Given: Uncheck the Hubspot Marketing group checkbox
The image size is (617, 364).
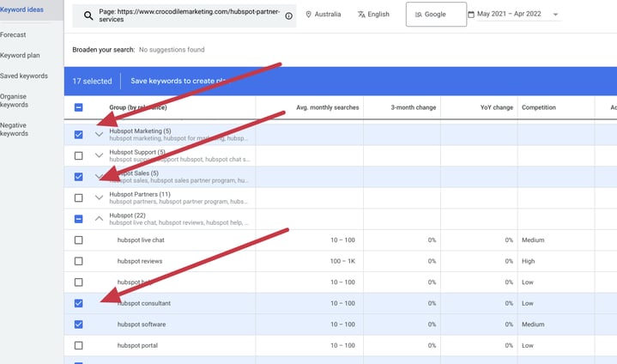Looking at the screenshot, I should pos(79,135).
